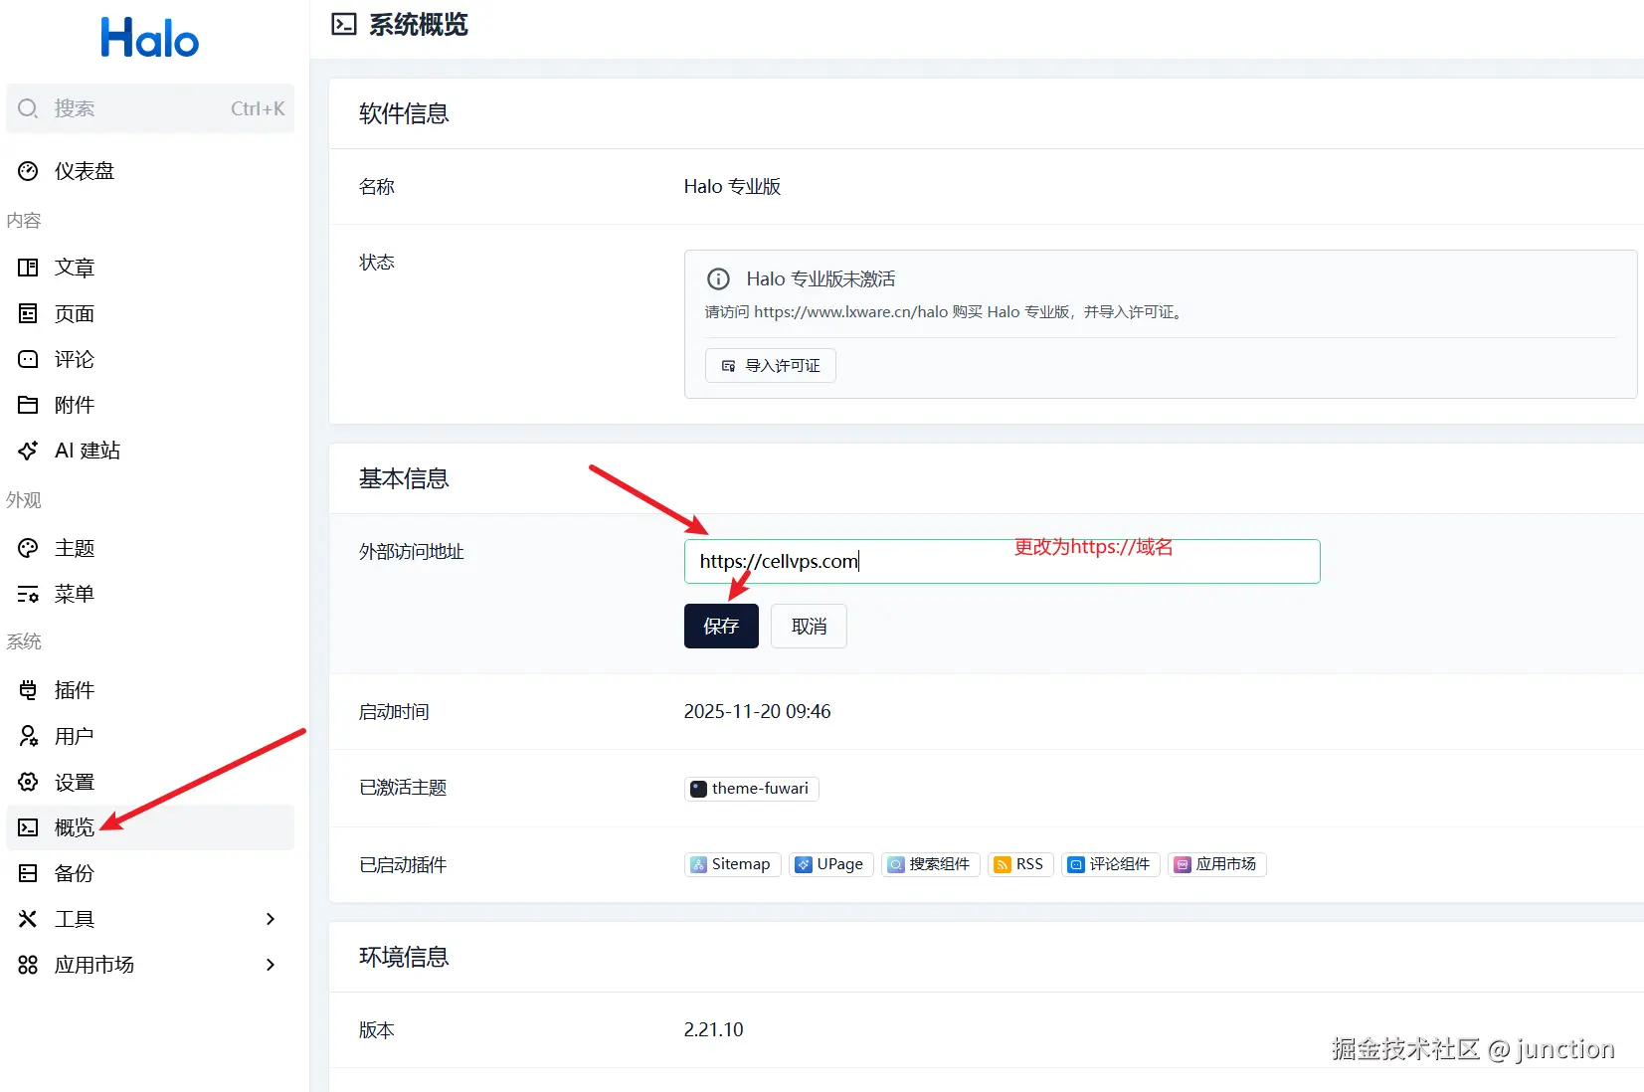Expand the 工具 submenu chevron
Viewport: 1644px width, 1092px height.
pyautogui.click(x=271, y=919)
